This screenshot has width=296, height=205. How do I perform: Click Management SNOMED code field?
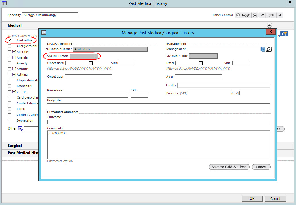(x=203, y=56)
